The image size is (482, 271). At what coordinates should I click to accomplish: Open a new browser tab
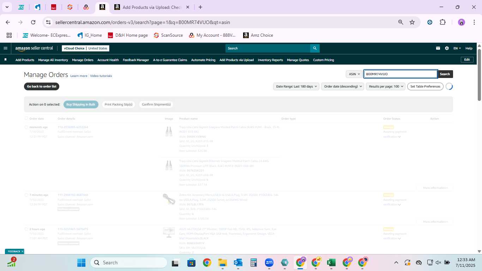point(200,7)
